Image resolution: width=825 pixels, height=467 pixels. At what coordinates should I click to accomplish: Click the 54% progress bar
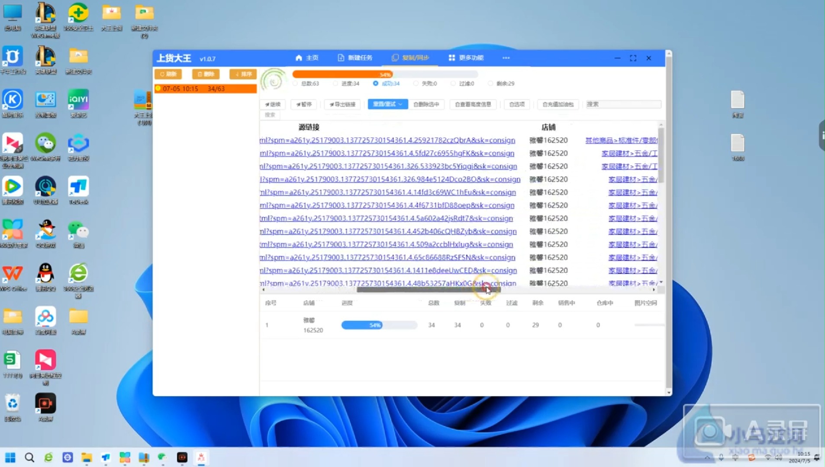384,74
